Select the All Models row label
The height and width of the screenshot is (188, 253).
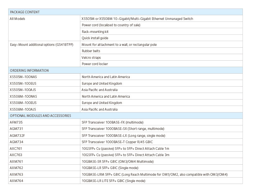[x=17, y=19]
